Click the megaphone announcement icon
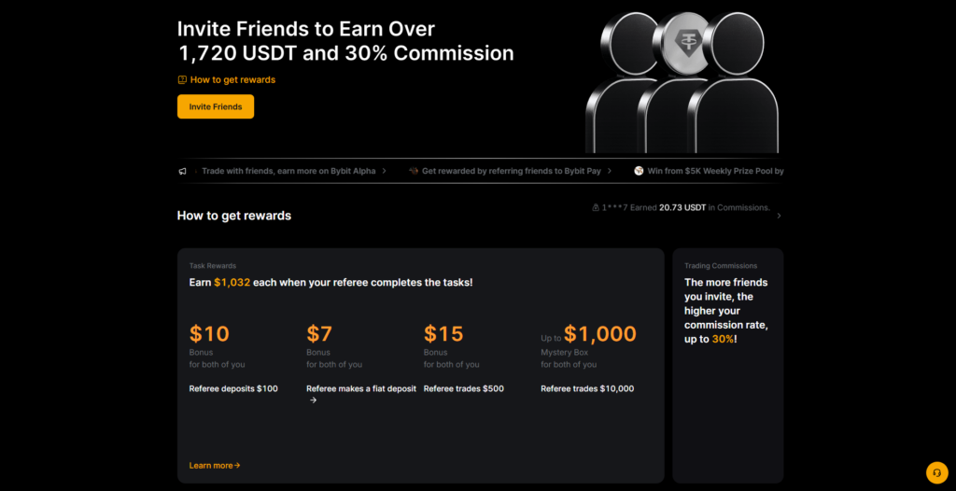 (183, 172)
